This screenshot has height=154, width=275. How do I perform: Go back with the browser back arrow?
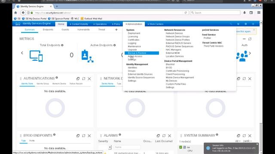coord(23,12)
